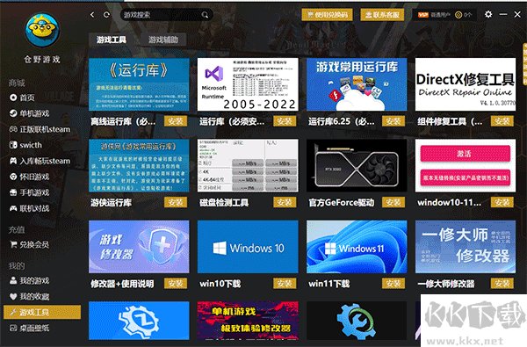Click the 仓野游戏 avatar logo
The height and width of the screenshot is (347, 527).
[x=42, y=30]
